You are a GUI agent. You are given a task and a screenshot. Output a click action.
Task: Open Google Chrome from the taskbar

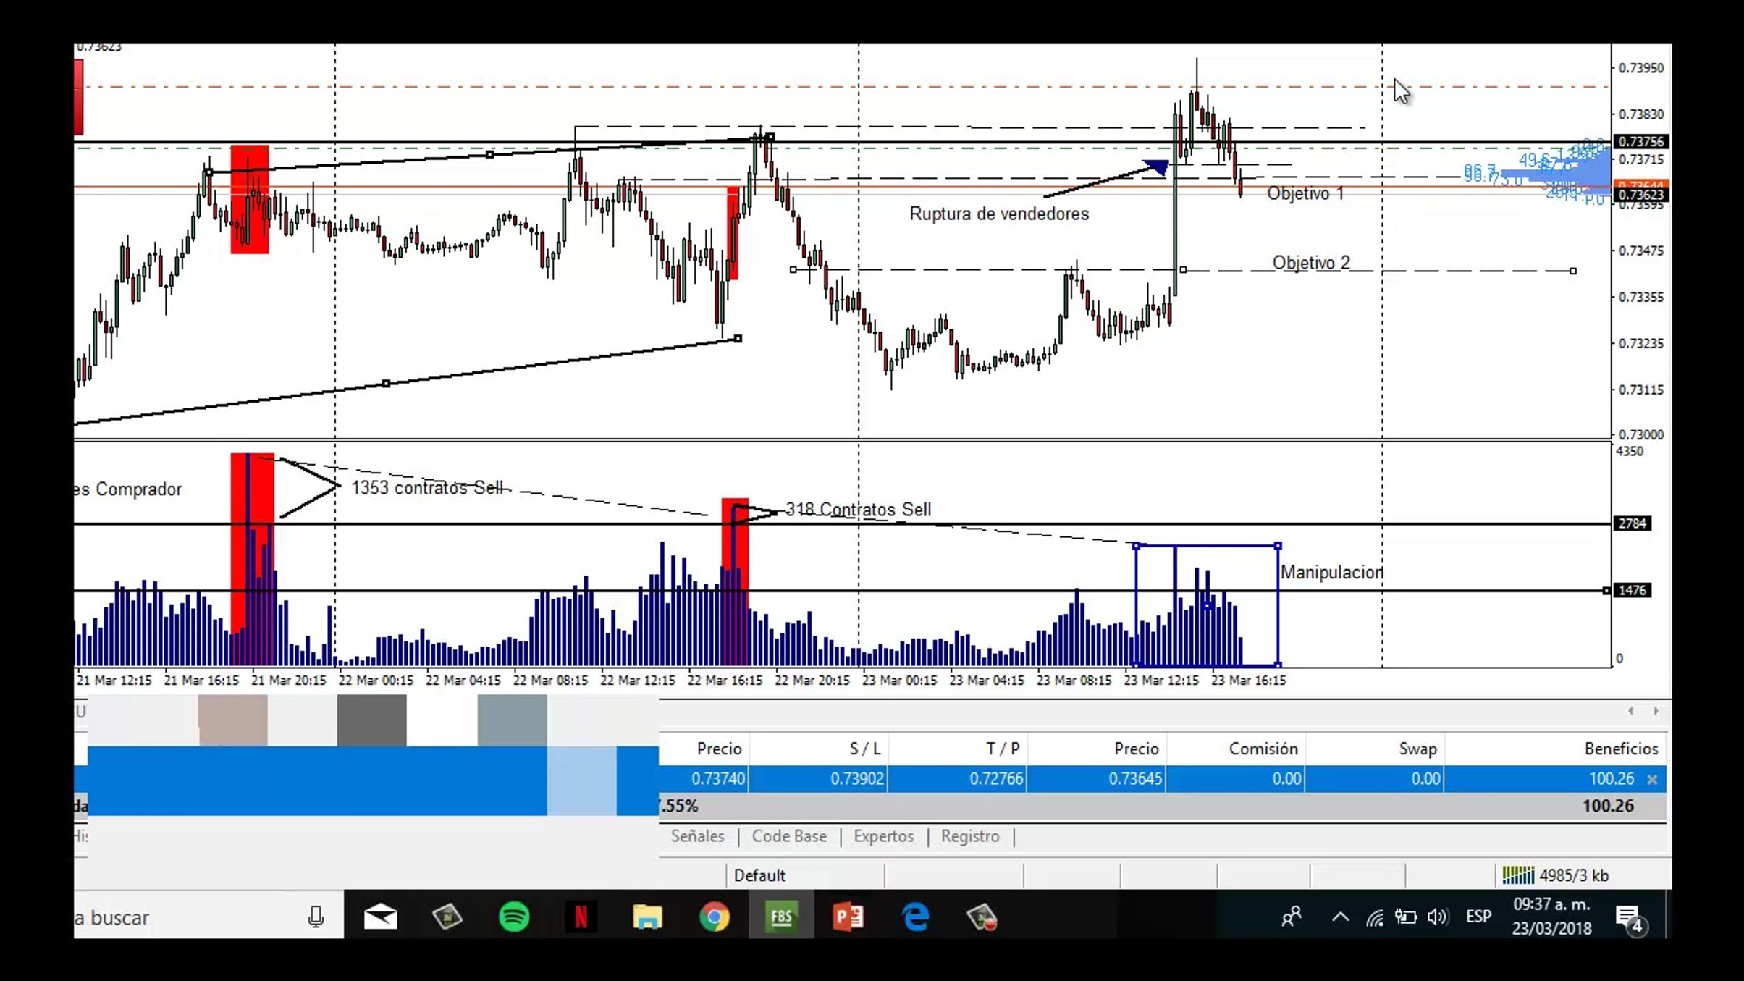(x=714, y=917)
